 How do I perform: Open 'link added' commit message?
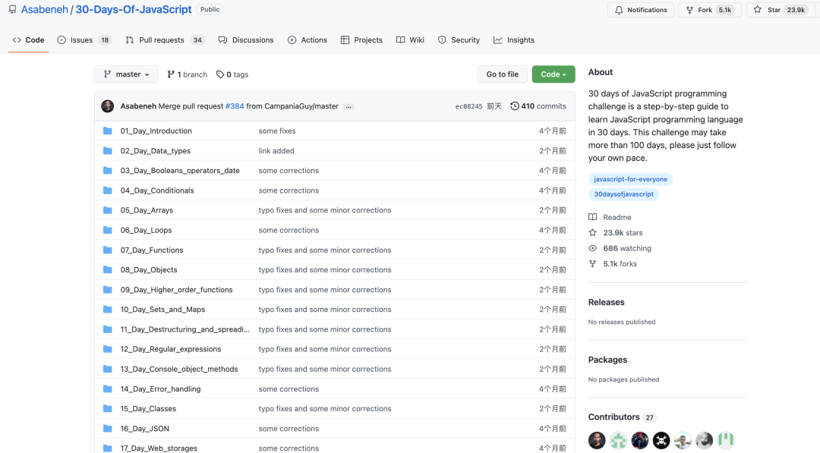pos(276,150)
